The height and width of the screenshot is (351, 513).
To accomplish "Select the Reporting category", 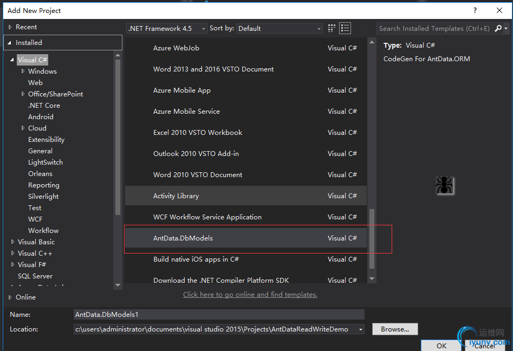I will (43, 185).
